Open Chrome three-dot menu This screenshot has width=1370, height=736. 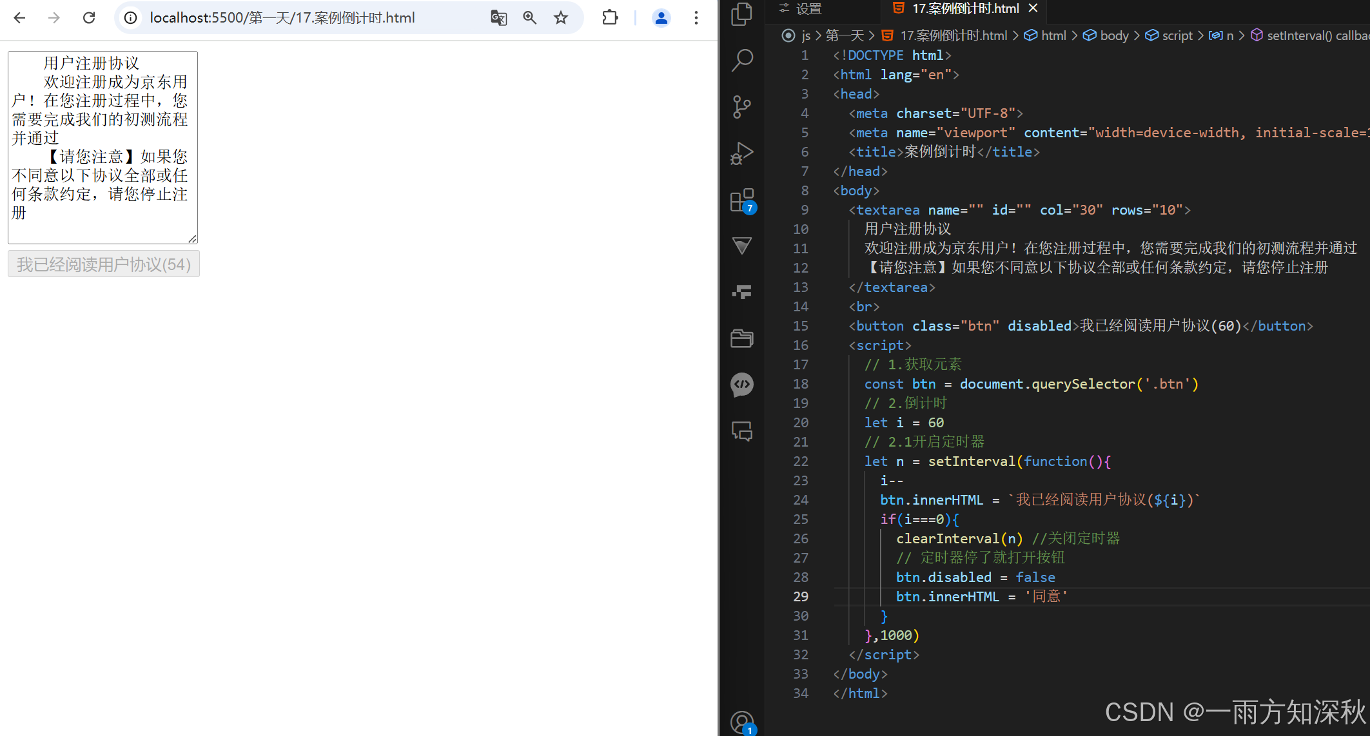pos(696,18)
